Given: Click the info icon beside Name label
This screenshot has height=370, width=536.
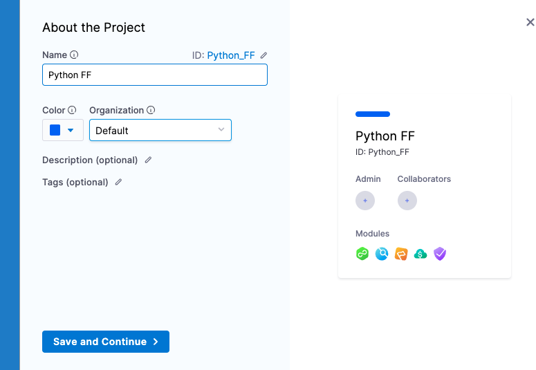Looking at the screenshot, I should click(74, 55).
